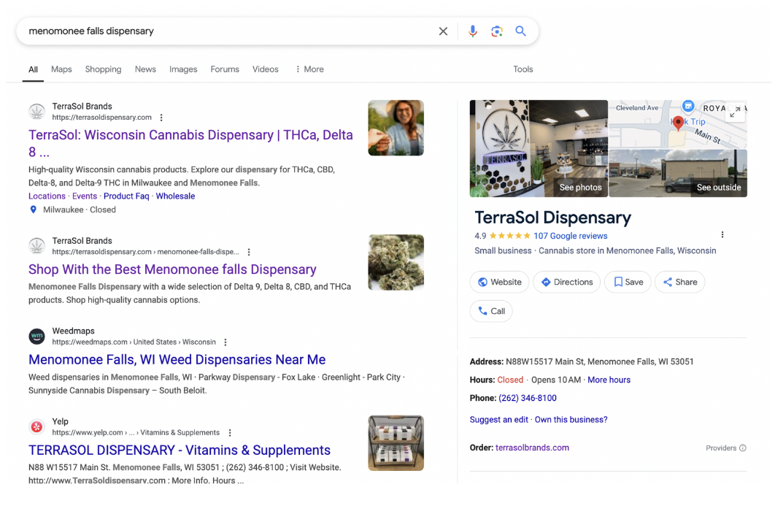
Task: Click the Providers info icon
Action: (743, 448)
